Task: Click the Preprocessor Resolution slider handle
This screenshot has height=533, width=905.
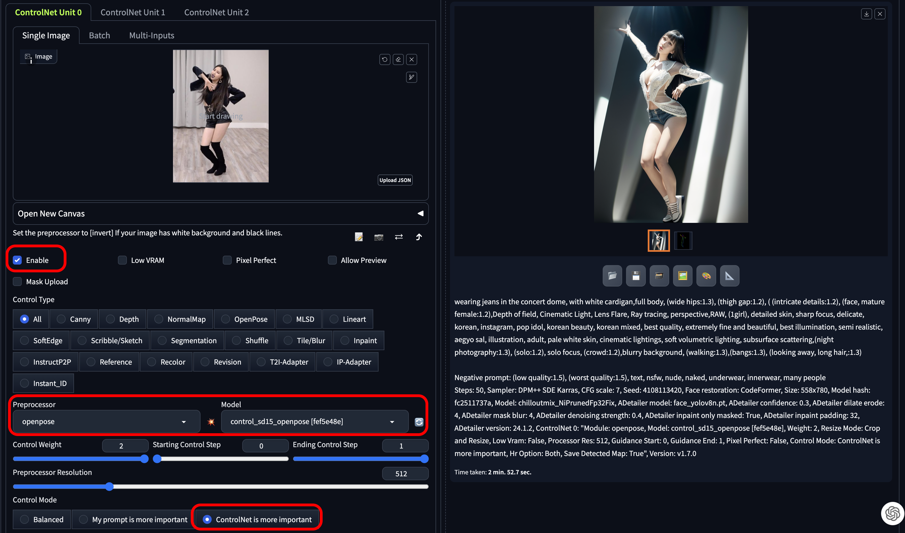Action: [109, 486]
